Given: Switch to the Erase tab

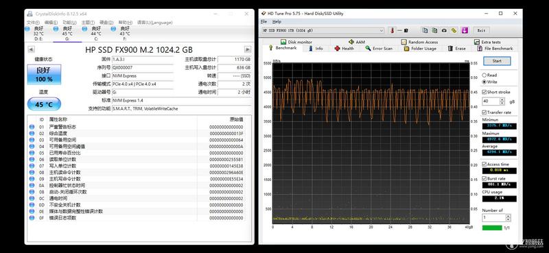Looking at the screenshot, I should click(457, 48).
